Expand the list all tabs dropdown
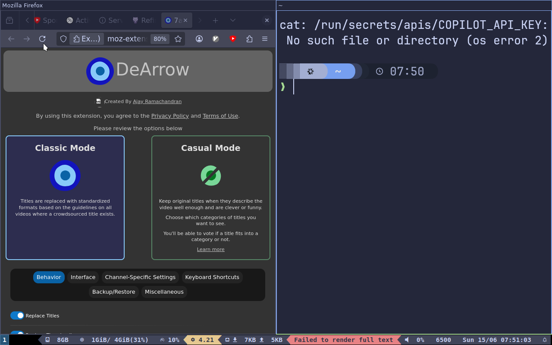552x345 pixels. [233, 20]
